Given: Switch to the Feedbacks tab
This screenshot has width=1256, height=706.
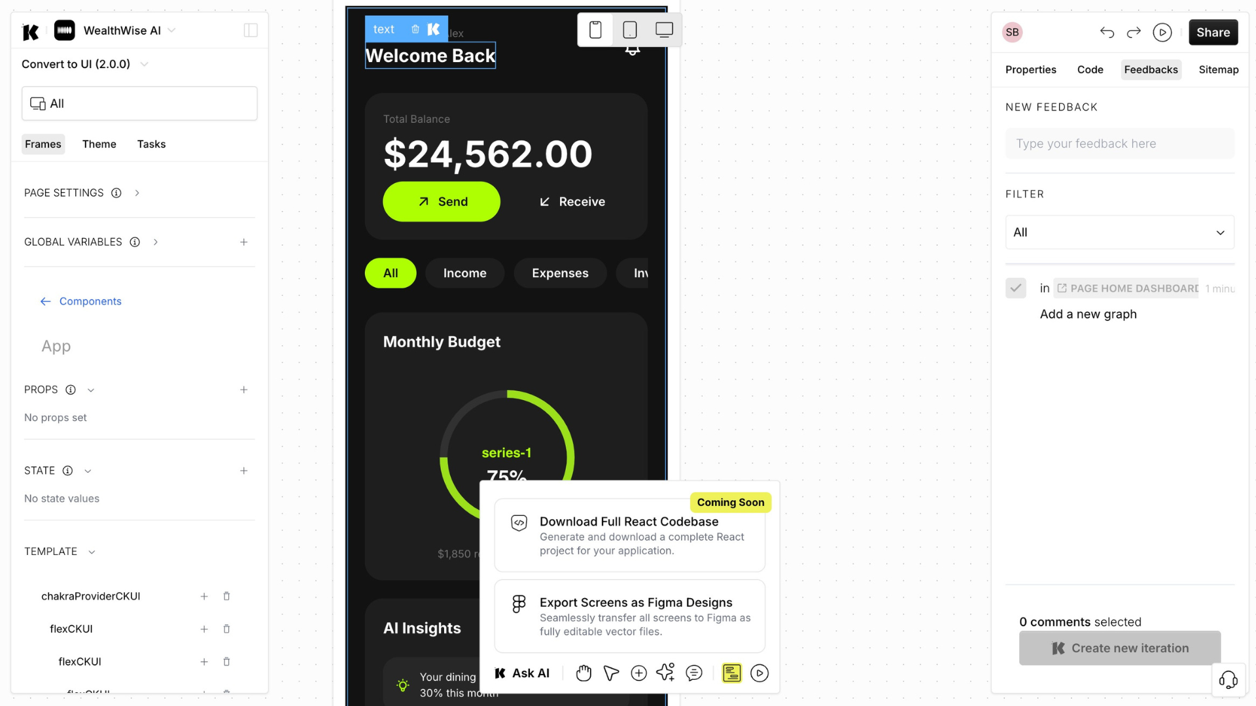Looking at the screenshot, I should 1151,69.
